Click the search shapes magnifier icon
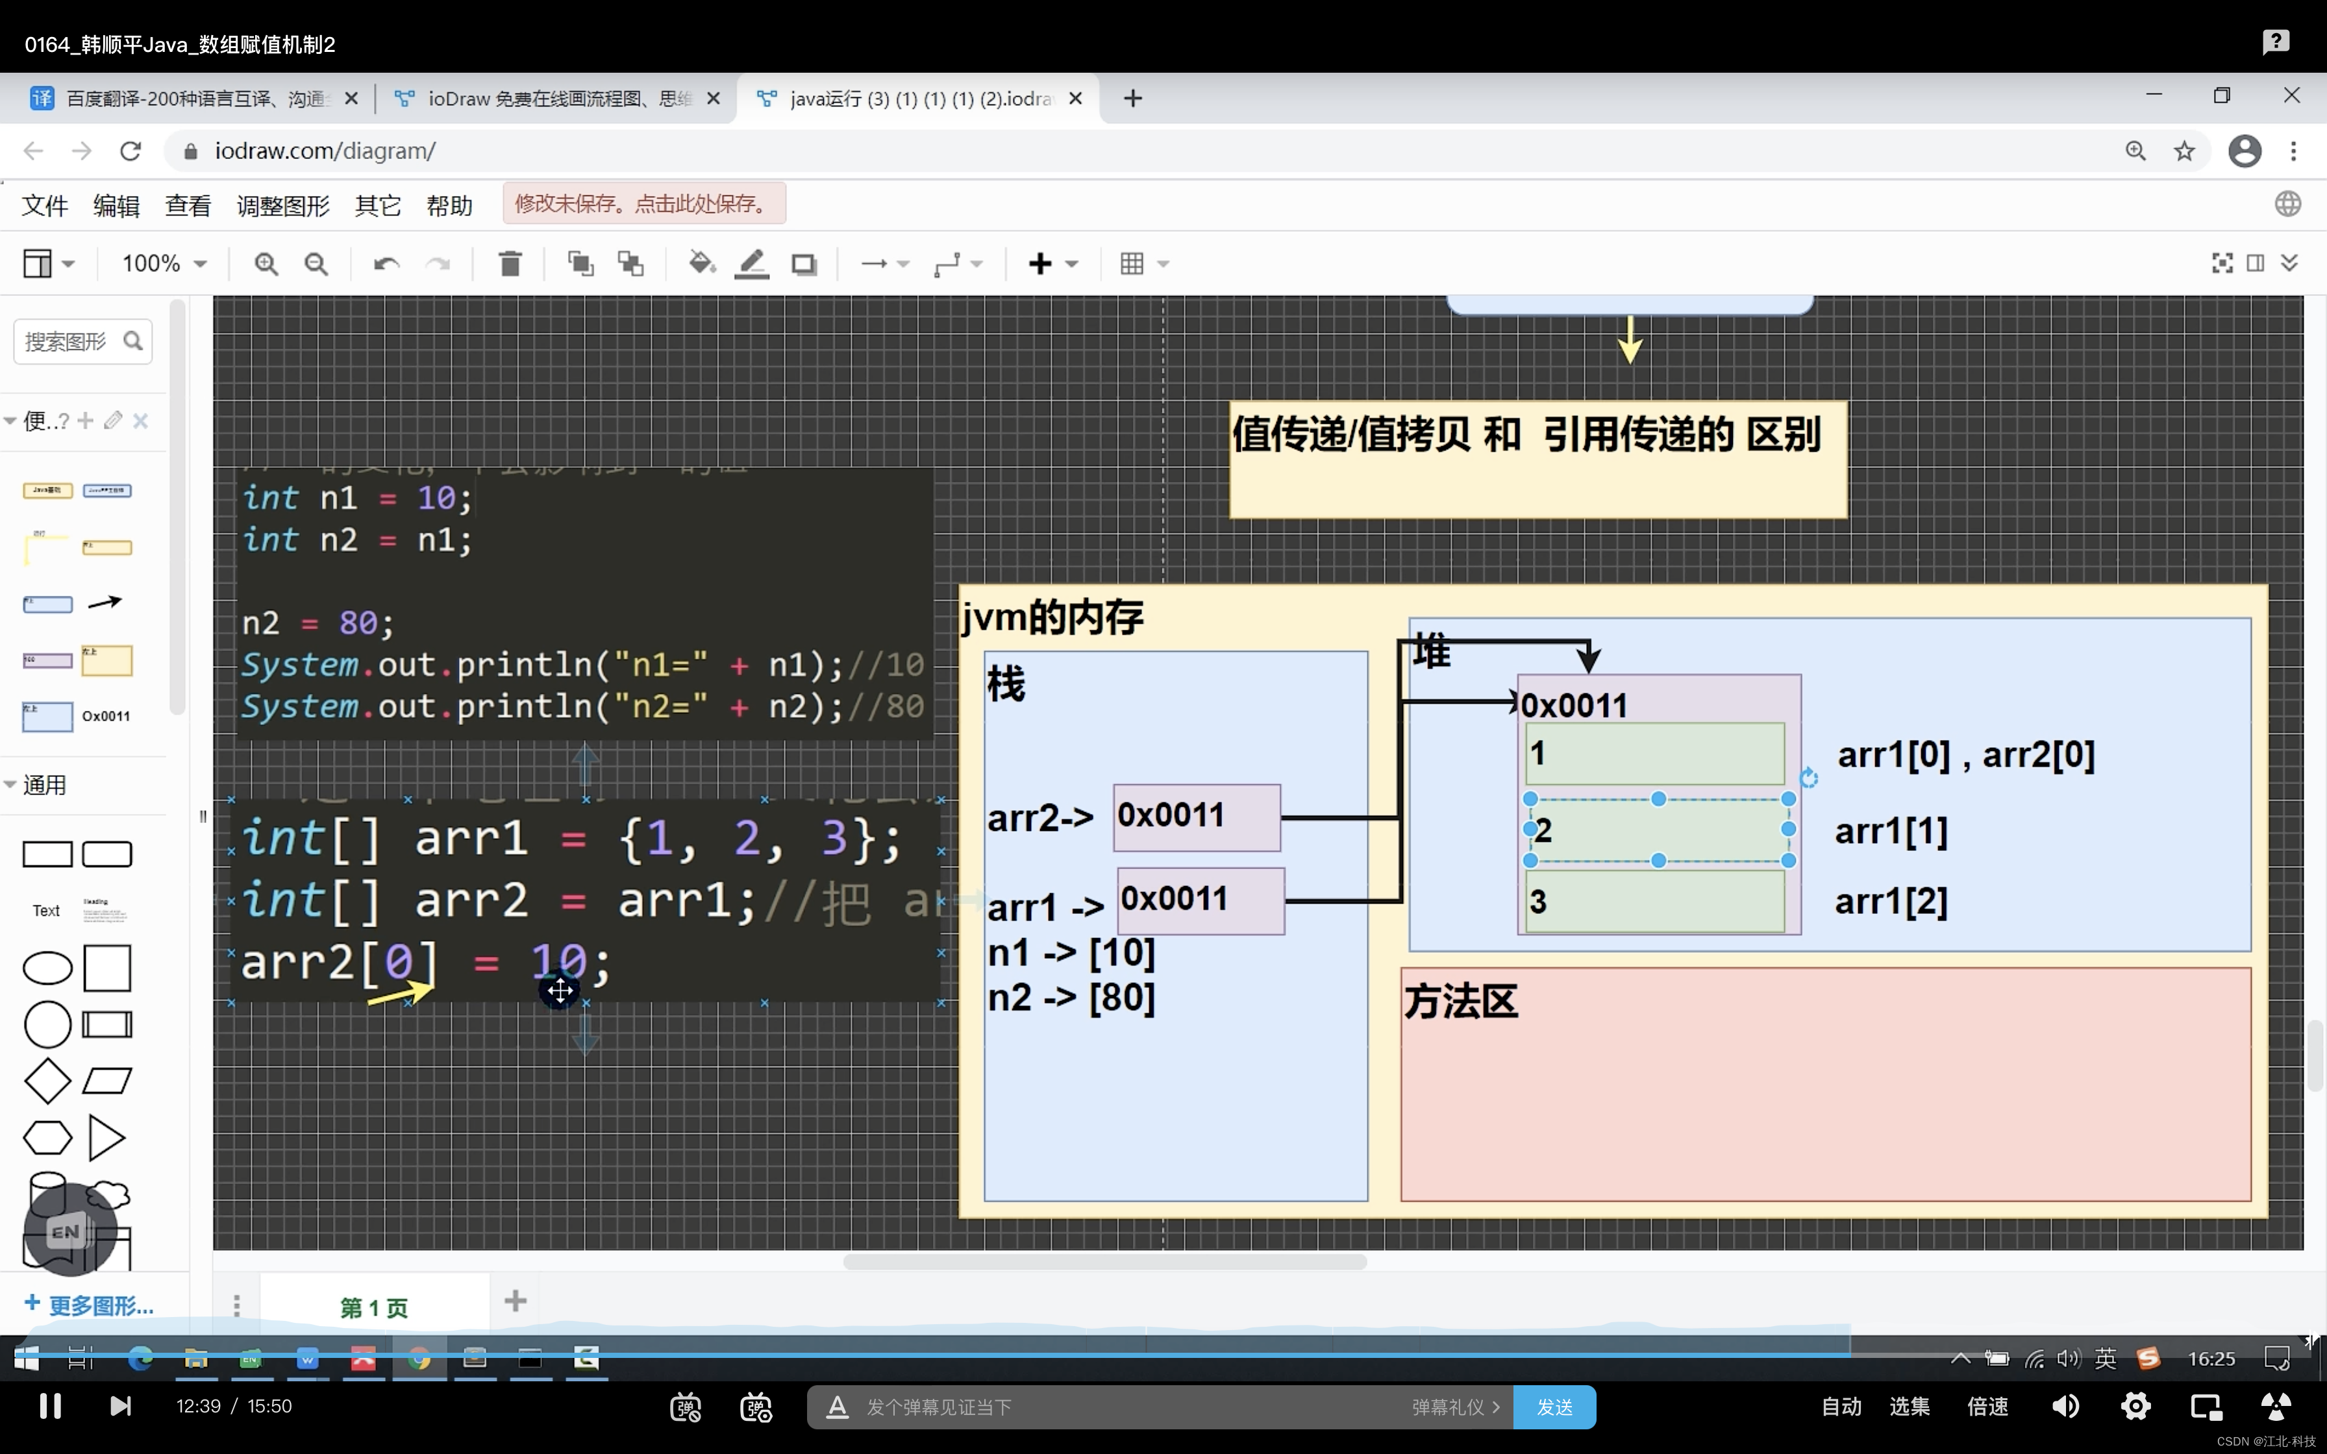 132,341
